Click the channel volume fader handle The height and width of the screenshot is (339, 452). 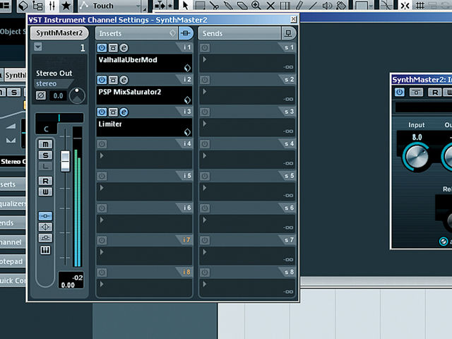coord(66,161)
